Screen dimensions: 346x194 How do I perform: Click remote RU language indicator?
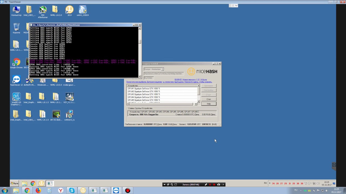(x=265, y=183)
